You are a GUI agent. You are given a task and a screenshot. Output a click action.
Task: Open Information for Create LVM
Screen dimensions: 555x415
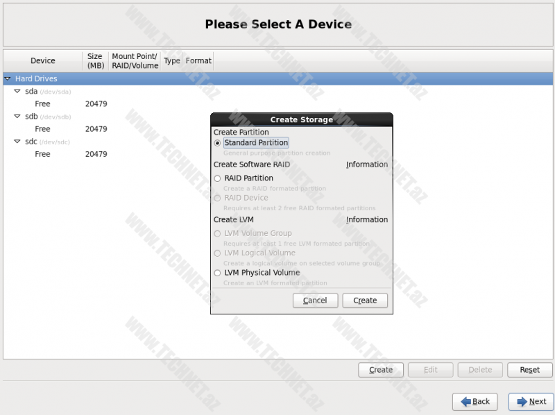[x=367, y=219]
